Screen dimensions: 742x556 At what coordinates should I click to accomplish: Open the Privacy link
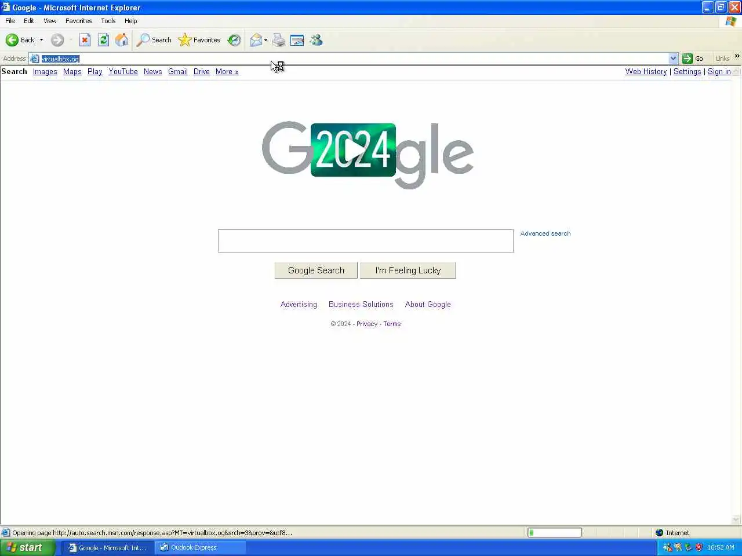point(367,324)
